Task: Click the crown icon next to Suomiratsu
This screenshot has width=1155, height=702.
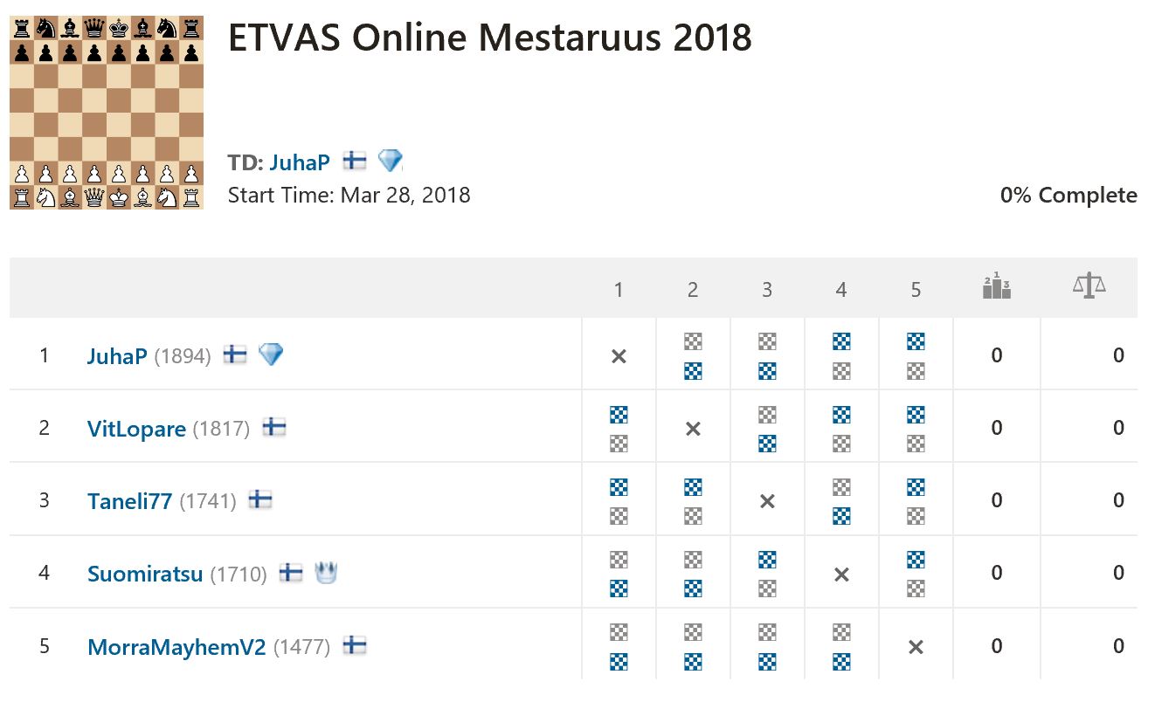Action: pos(326,573)
